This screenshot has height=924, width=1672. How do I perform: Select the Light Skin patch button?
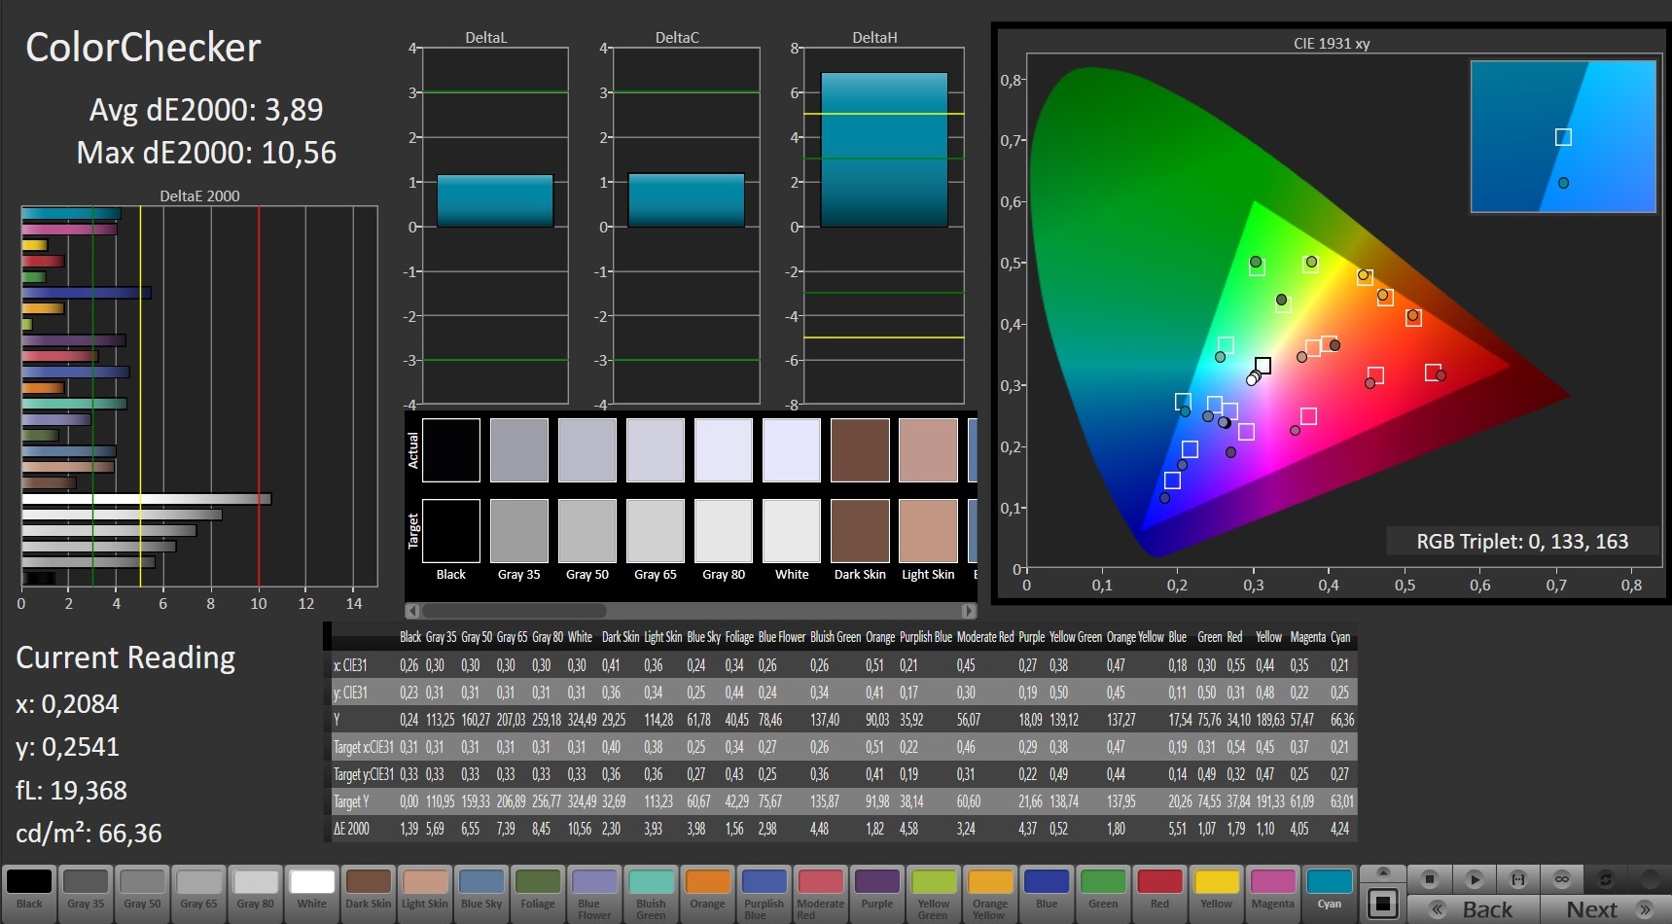tap(425, 893)
